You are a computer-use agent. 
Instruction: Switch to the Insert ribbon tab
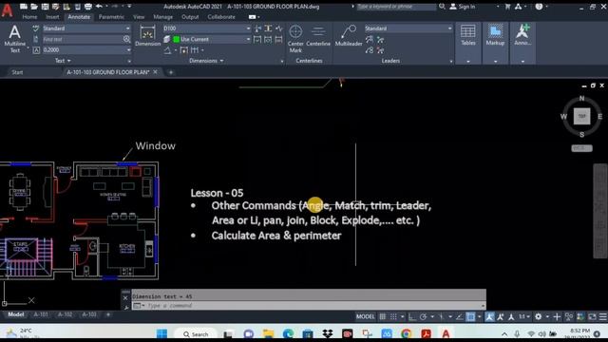[52, 17]
